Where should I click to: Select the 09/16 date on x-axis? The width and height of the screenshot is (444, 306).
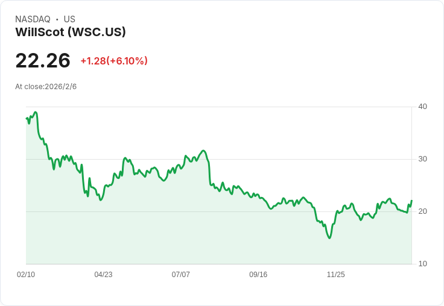pyautogui.click(x=258, y=275)
